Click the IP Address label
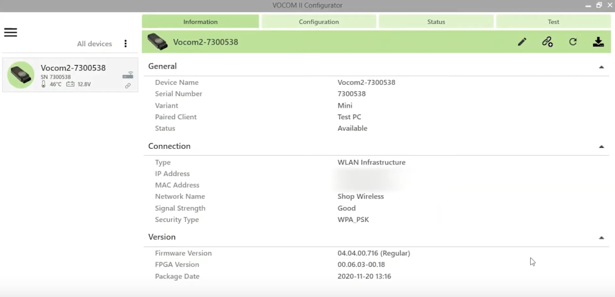Image resolution: width=615 pixels, height=297 pixels. (x=172, y=173)
